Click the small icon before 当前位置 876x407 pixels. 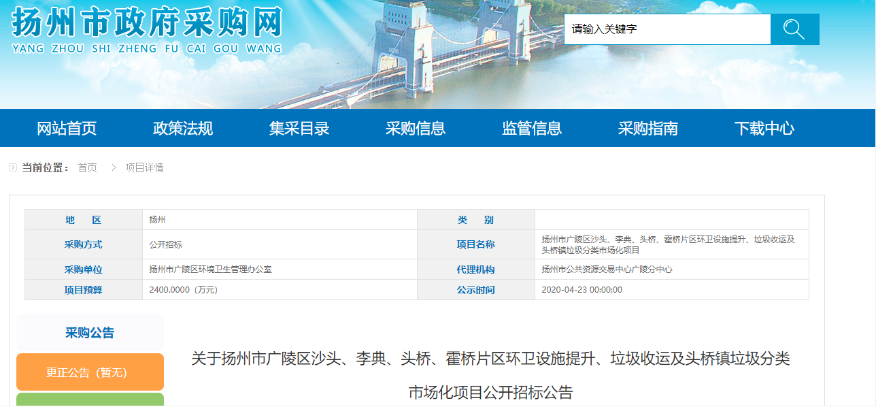[13, 167]
